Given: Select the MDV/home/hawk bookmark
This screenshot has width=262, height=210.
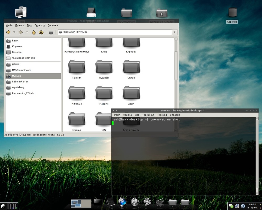Looking at the screenshot, I should point(33,70).
